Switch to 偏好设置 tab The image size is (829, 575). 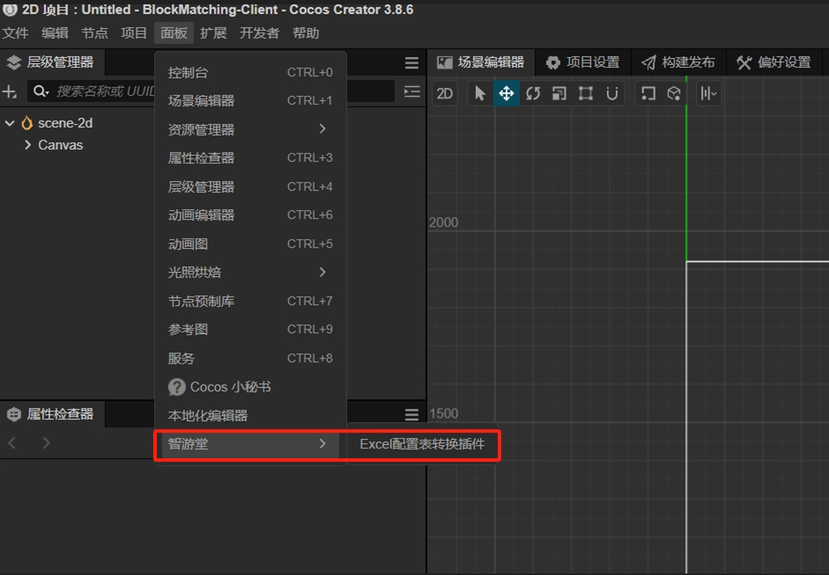tap(774, 63)
